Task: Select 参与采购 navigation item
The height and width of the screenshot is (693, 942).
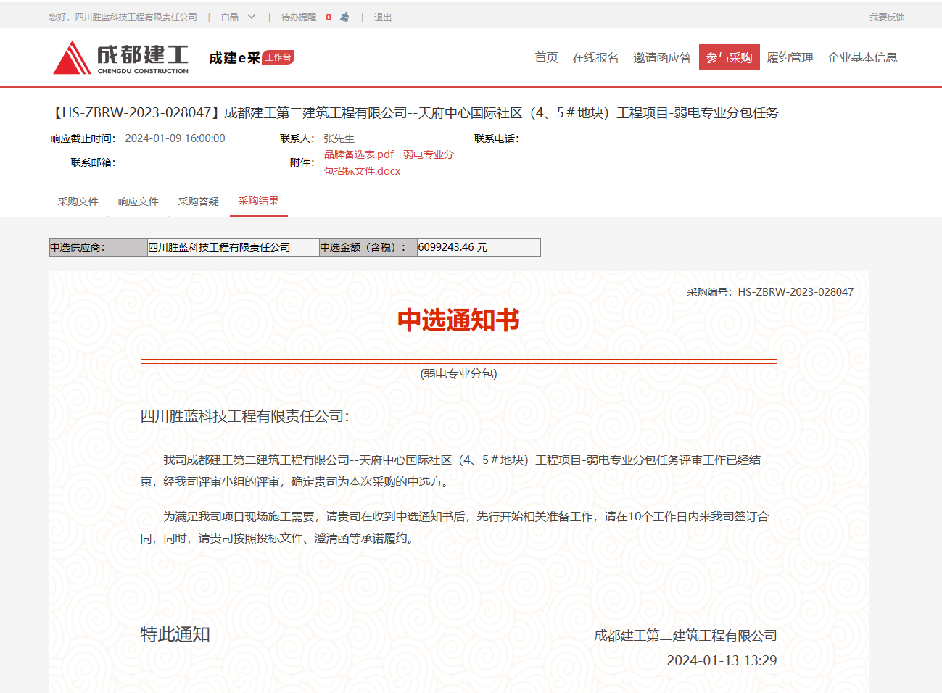Action: [x=730, y=57]
